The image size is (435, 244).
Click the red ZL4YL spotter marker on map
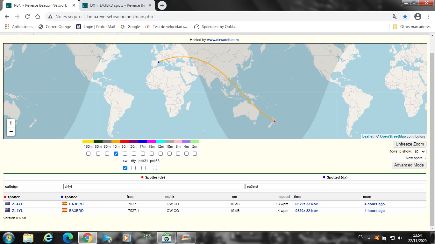coord(275,121)
